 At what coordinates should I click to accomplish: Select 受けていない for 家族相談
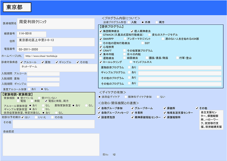(39, 98)
